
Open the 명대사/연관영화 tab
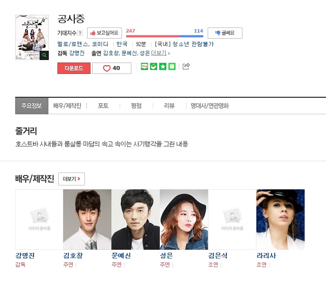point(210,106)
